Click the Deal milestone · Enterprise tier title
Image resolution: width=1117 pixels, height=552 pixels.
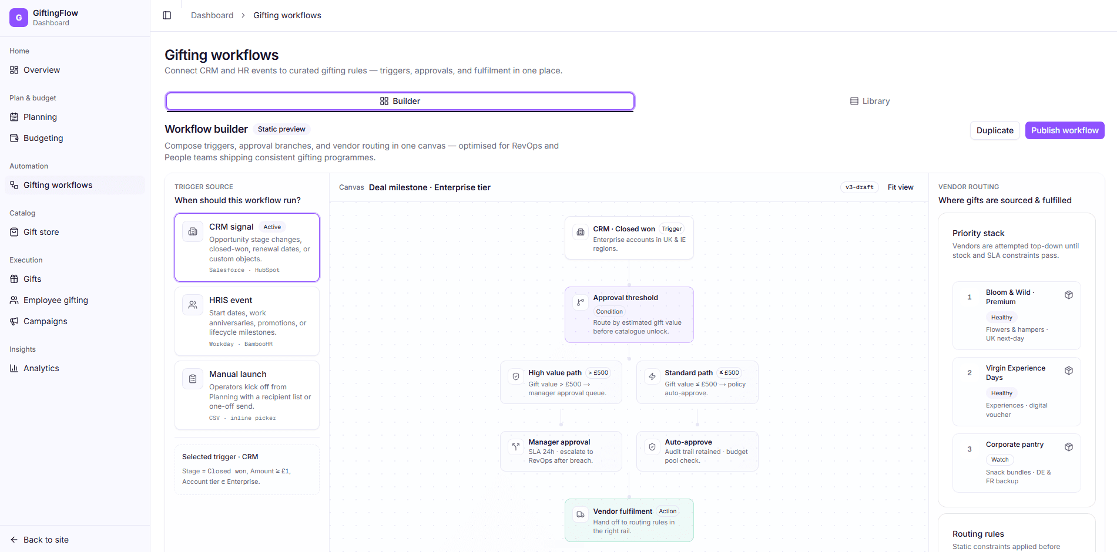click(x=430, y=187)
